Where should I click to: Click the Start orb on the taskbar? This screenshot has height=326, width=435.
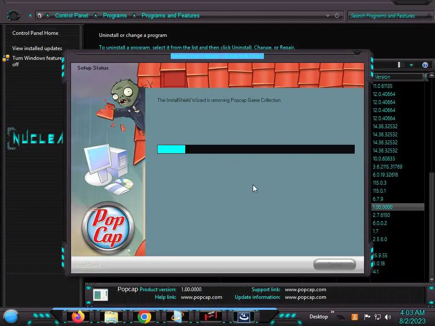tap(11, 317)
